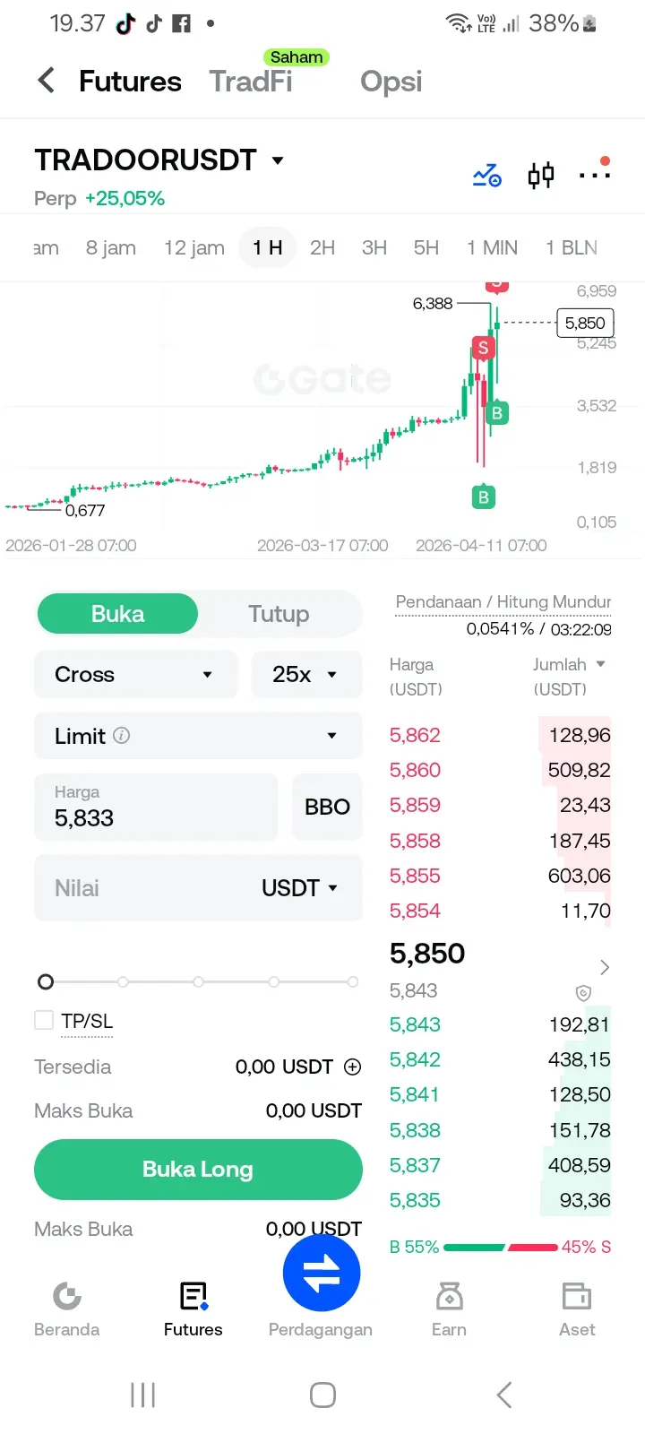Image resolution: width=645 pixels, height=1434 pixels.
Task: Open the Cross margin mode dropdown
Action: [135, 674]
